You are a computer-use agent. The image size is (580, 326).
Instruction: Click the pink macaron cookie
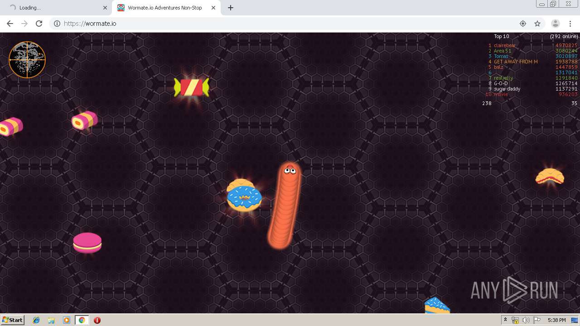tap(87, 243)
